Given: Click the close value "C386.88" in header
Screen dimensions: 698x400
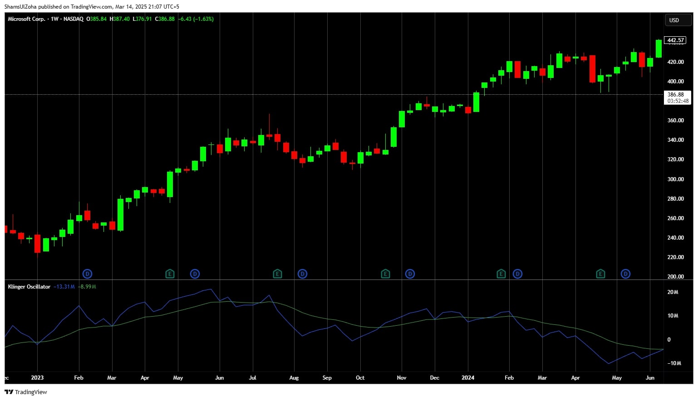Looking at the screenshot, I should (x=165, y=19).
